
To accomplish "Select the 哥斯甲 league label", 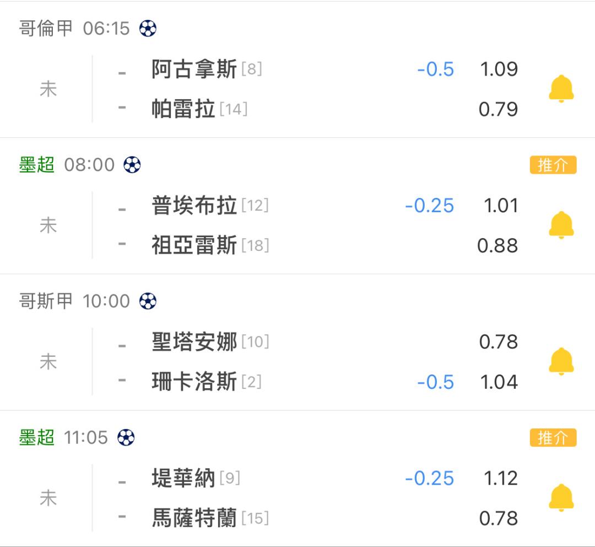I will pos(46,301).
